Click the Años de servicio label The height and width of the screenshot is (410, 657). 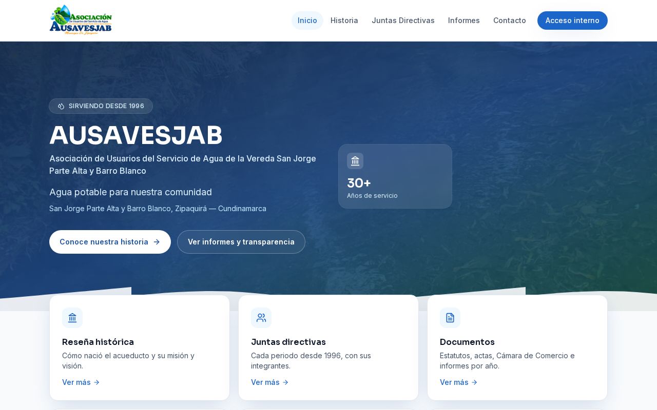point(372,196)
